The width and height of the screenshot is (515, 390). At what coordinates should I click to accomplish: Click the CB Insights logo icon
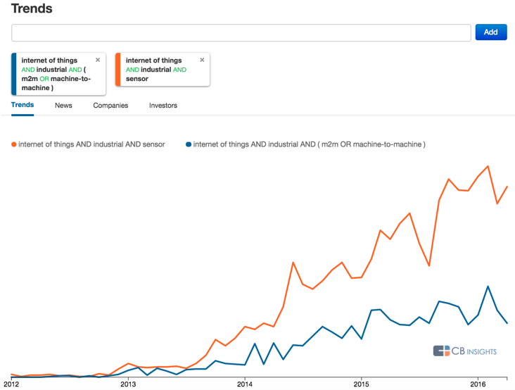pyautogui.click(x=441, y=351)
